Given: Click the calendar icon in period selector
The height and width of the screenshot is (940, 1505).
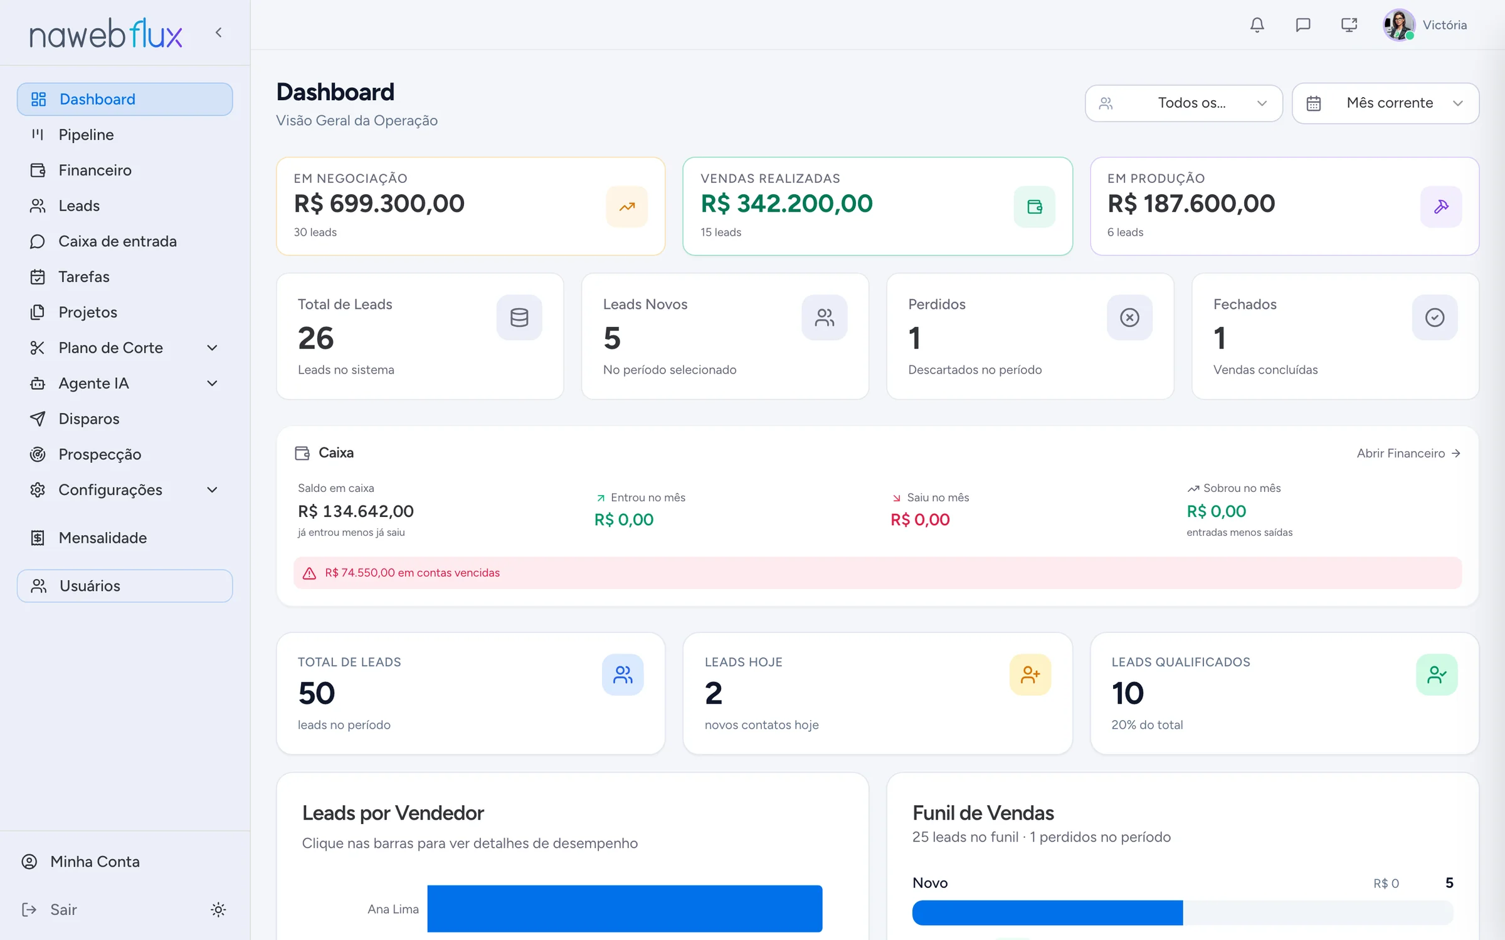Looking at the screenshot, I should coord(1314,103).
